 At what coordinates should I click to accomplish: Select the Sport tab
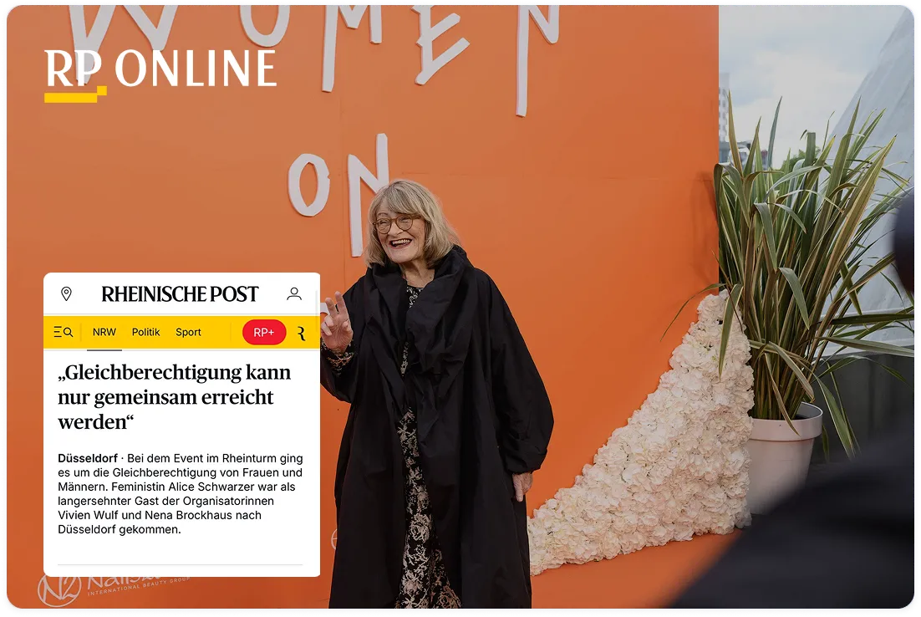click(x=189, y=333)
